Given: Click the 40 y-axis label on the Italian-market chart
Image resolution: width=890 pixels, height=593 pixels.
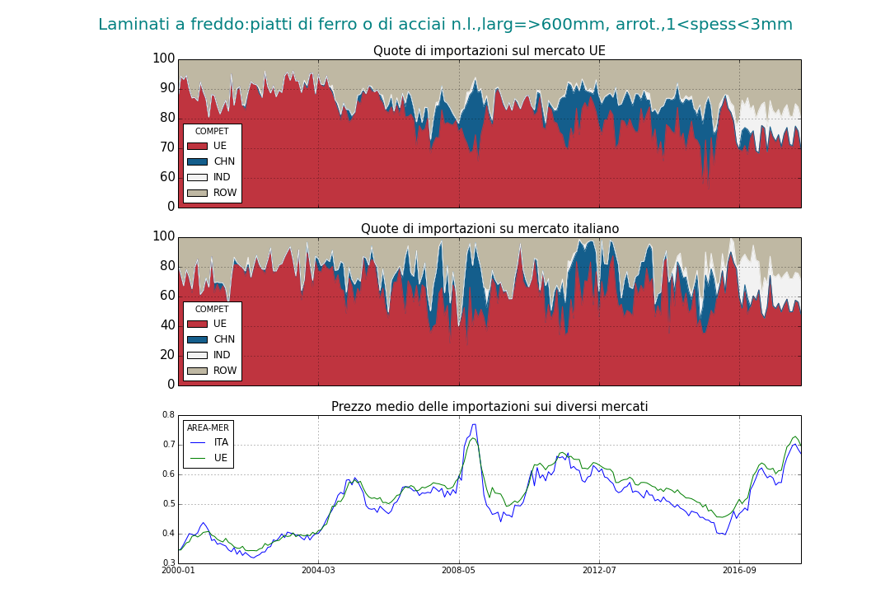Looking at the screenshot, I should tap(167, 325).
